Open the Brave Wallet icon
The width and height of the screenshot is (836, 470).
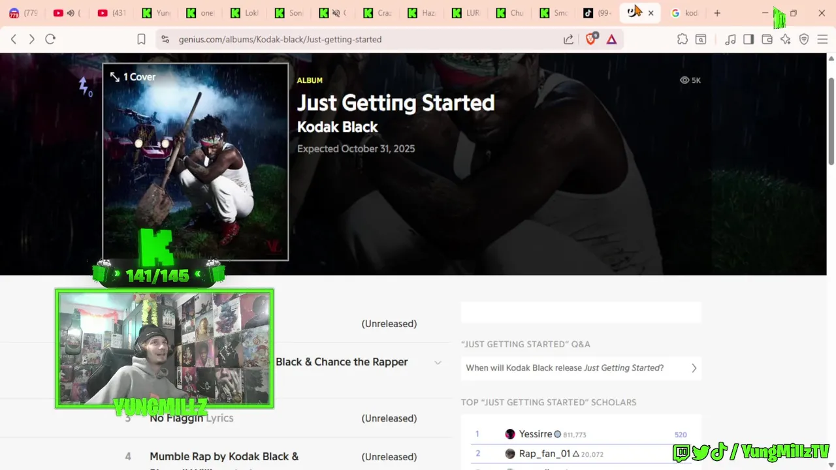pyautogui.click(x=767, y=39)
